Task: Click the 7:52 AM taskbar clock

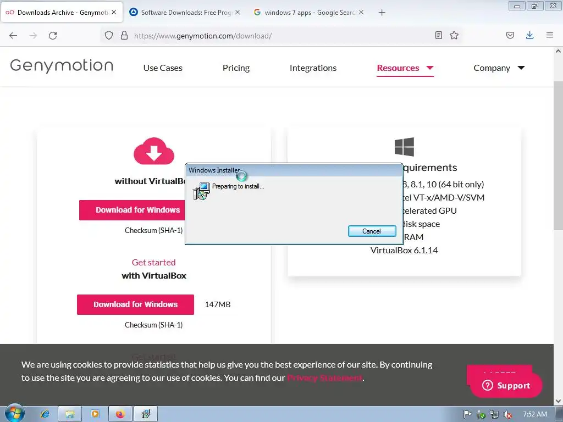Action: [x=535, y=414]
